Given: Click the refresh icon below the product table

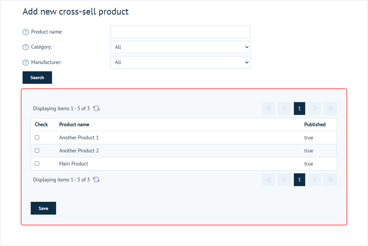Looking at the screenshot, I should click(x=96, y=180).
